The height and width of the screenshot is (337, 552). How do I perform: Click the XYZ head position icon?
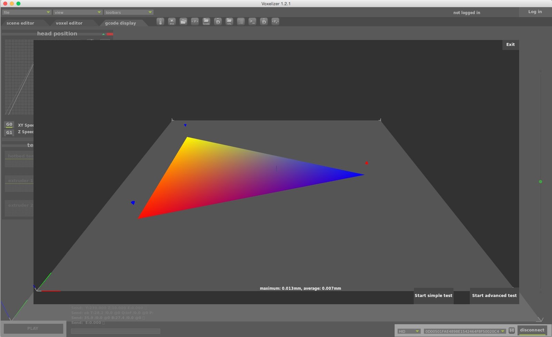coord(172,21)
